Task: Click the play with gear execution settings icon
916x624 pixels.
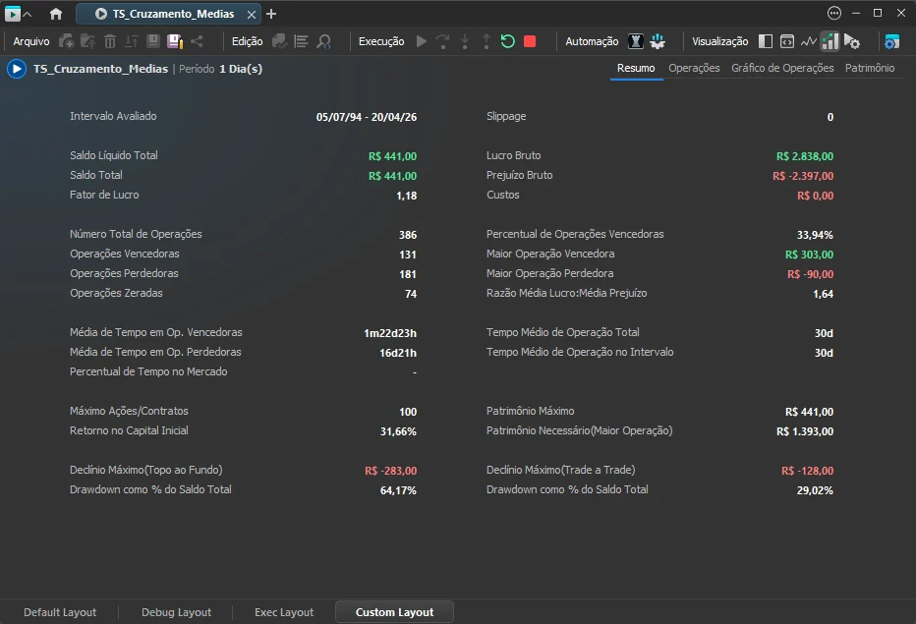Action: tap(852, 41)
